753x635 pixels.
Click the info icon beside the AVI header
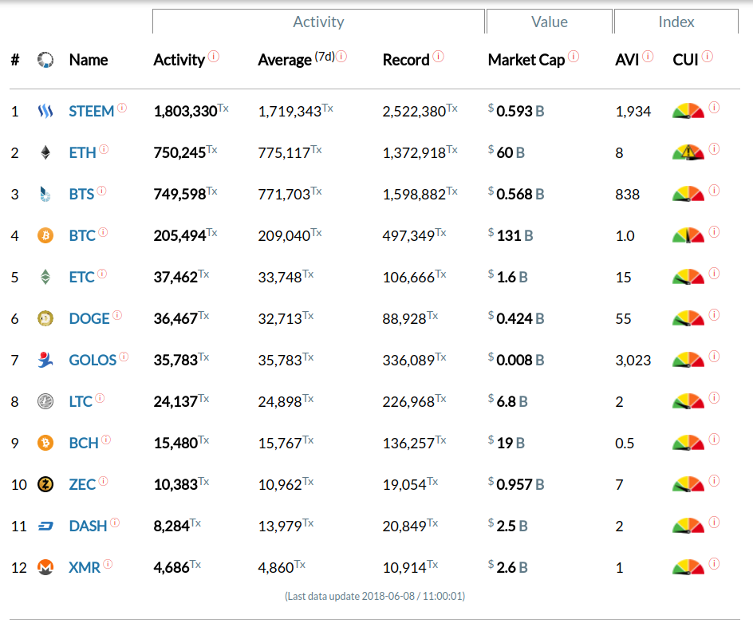click(x=649, y=57)
